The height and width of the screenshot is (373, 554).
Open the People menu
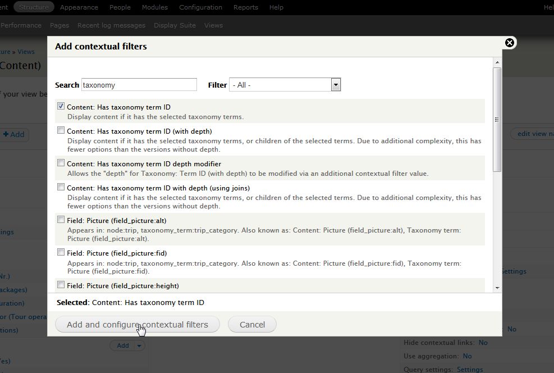click(x=120, y=7)
